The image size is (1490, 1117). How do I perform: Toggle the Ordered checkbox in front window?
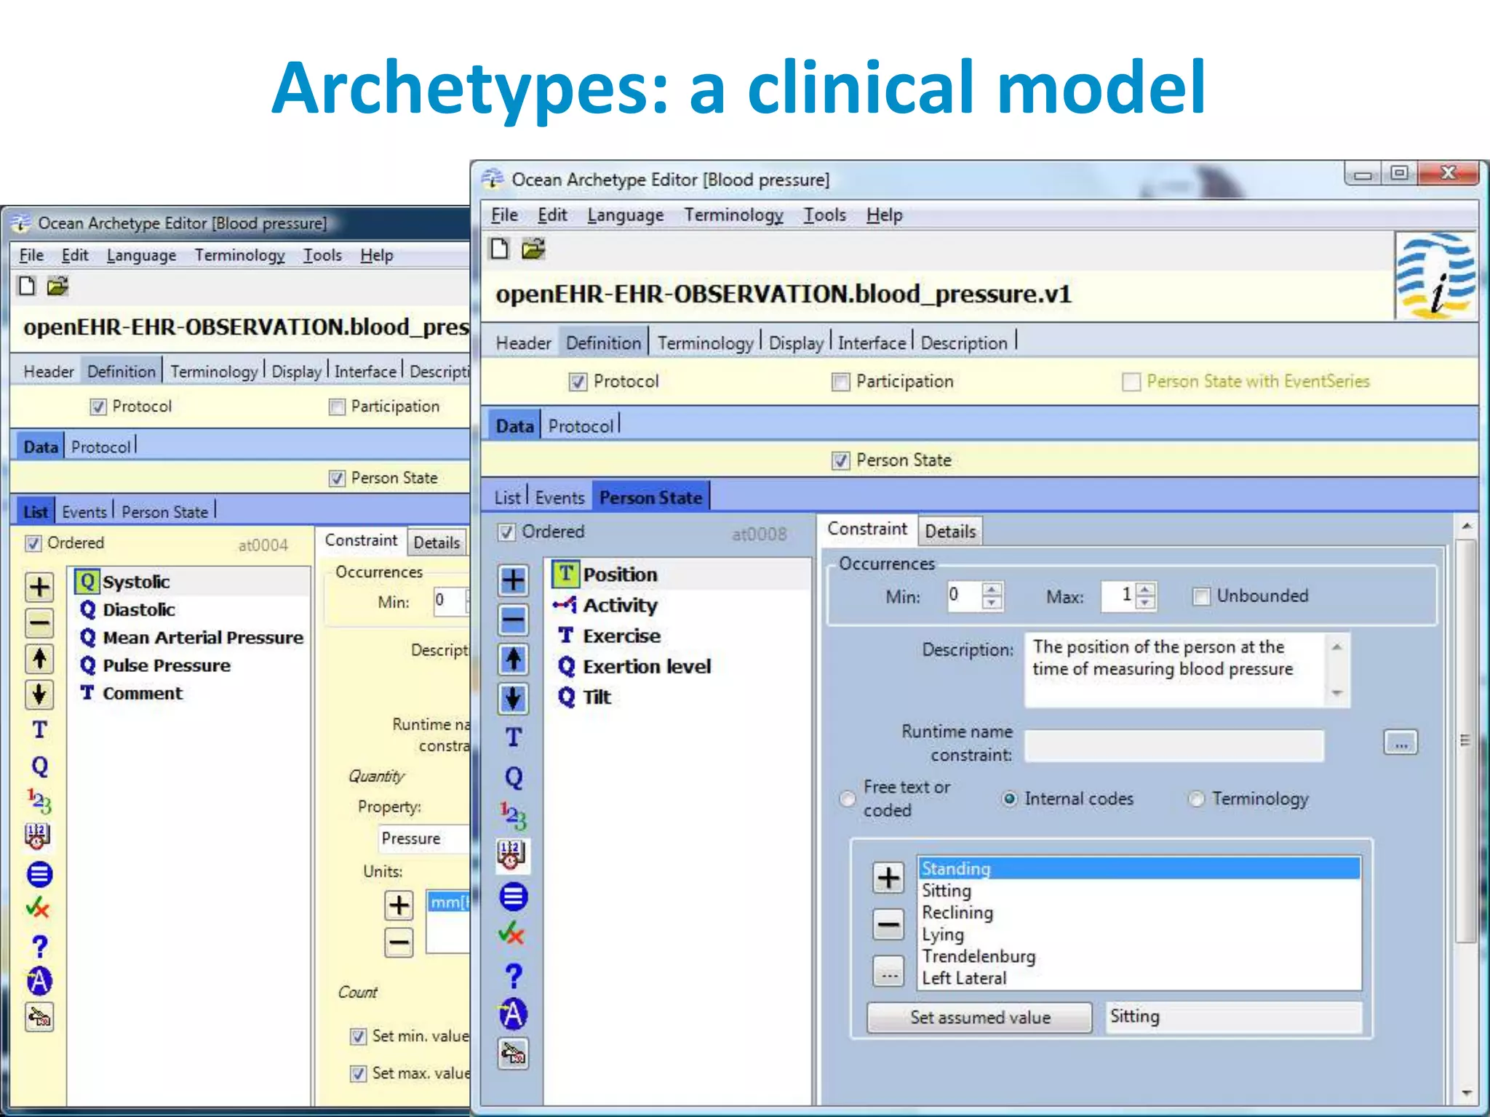506,532
